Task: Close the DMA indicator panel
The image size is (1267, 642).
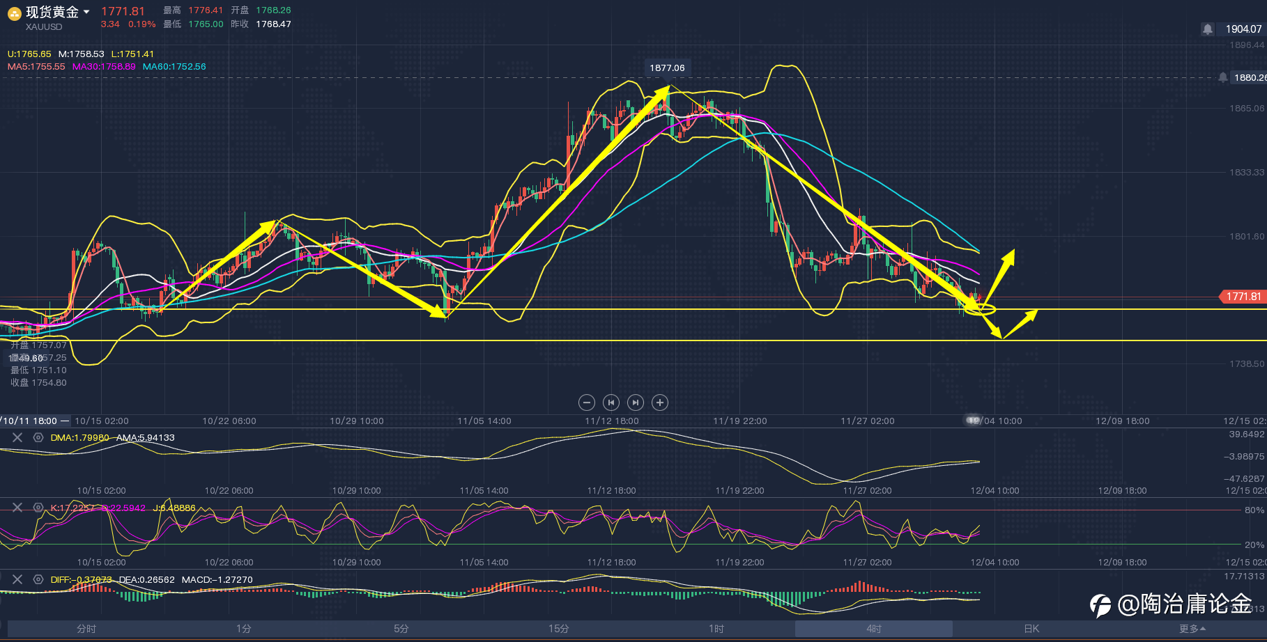Action: pyautogui.click(x=17, y=437)
